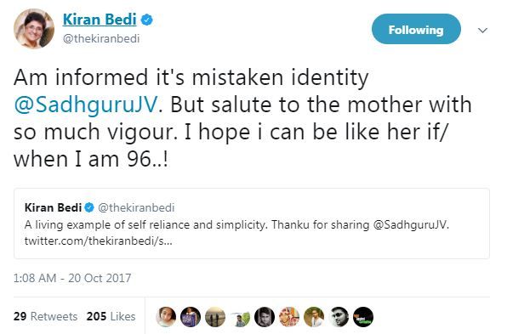The height and width of the screenshot is (334, 507).
Task: Open the 1:08 AM - 20 Oct 2017 timestamp
Action: click(72, 278)
